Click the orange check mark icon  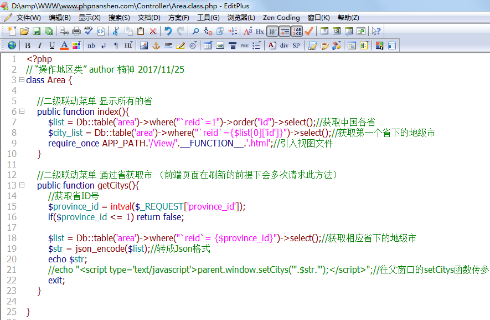click(x=309, y=31)
